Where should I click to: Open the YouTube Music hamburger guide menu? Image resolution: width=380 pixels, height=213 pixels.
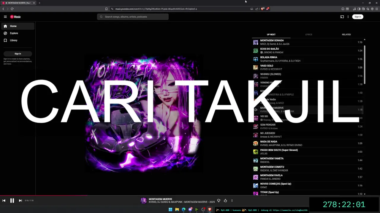[x=5, y=17]
